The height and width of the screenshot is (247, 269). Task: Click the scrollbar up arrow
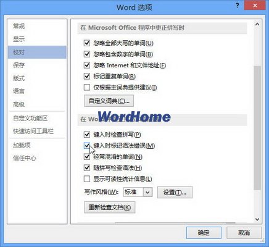point(257,24)
